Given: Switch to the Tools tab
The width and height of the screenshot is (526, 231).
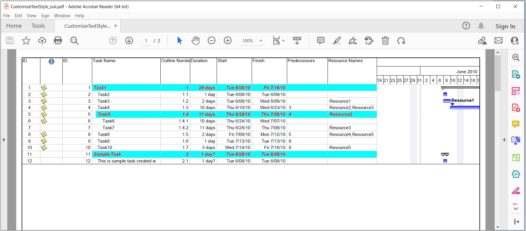Looking at the screenshot, I should coord(38,26).
